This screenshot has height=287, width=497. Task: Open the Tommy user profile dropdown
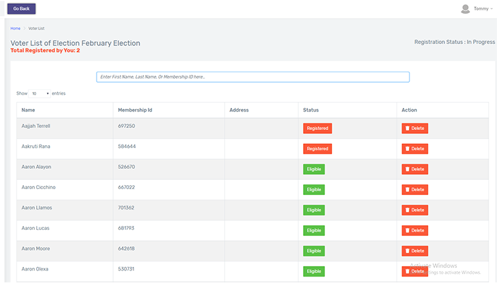(482, 9)
